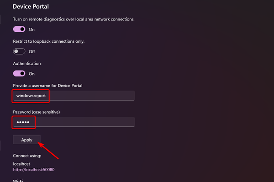Focus the case sensitive Password field
Screen dimensions: 274x182
pos(73,122)
